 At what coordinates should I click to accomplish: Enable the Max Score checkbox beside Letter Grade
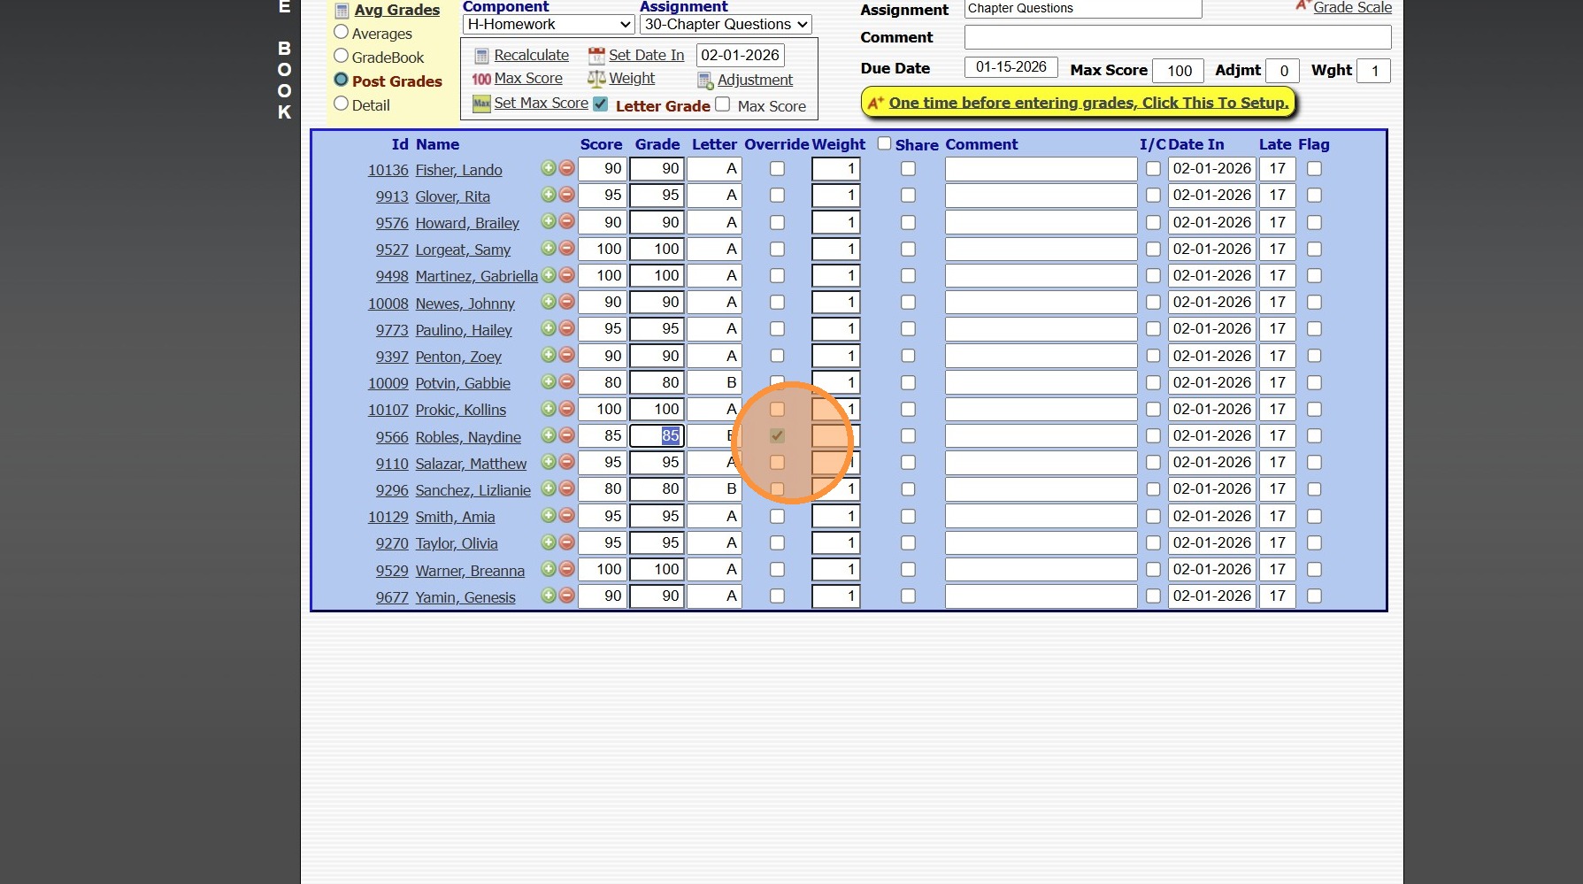(723, 104)
